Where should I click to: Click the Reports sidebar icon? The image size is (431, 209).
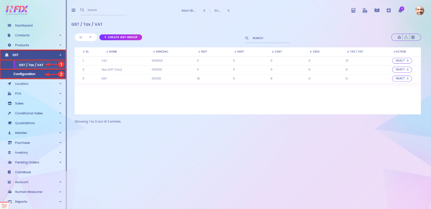point(9,202)
